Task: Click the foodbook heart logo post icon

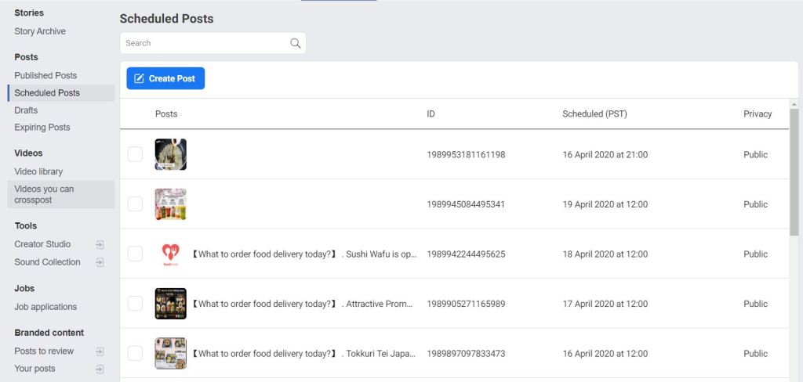Action: pyautogui.click(x=170, y=254)
